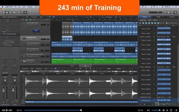This screenshot has height=112, width=179.
Task: Open Spotlight search in macOS menu bar
Action: (x=173, y=7)
